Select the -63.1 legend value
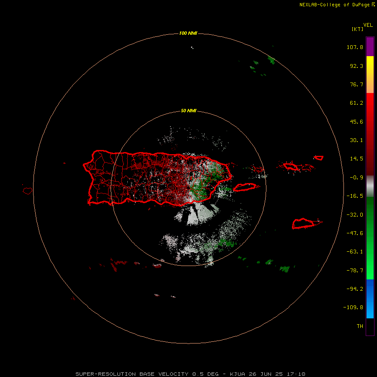This screenshot has height=377, width=377. pos(355,252)
